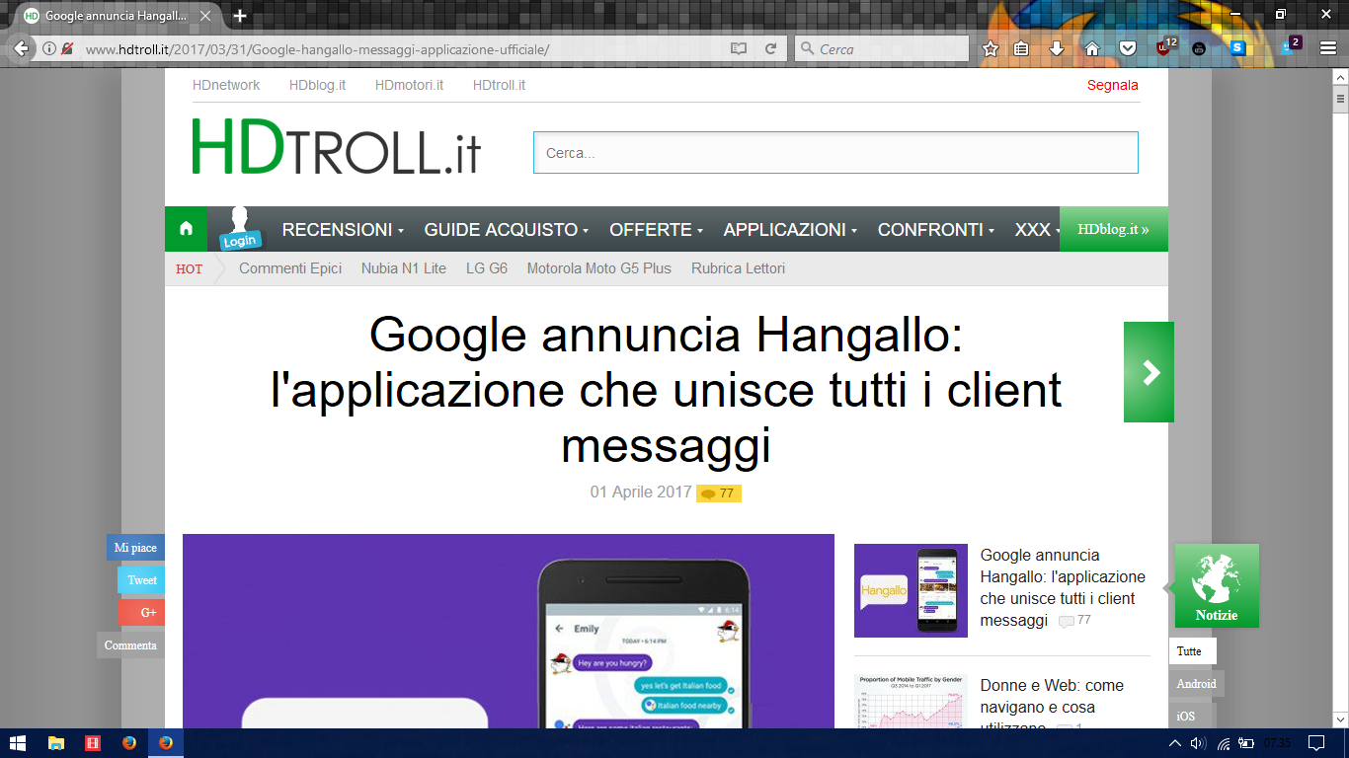This screenshot has height=758, width=1349.
Task: Open Windows Start menu
Action: (x=17, y=742)
